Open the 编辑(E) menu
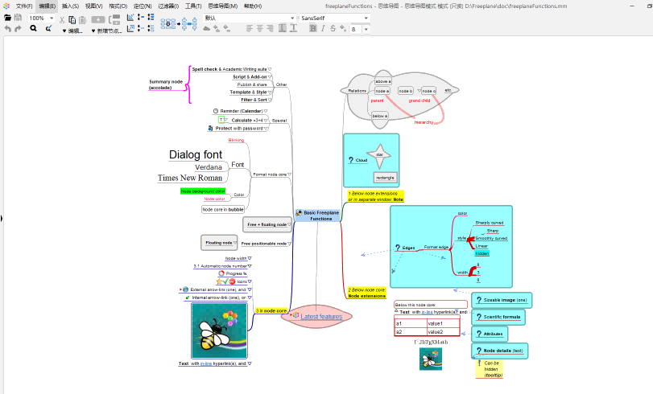 tap(47, 6)
